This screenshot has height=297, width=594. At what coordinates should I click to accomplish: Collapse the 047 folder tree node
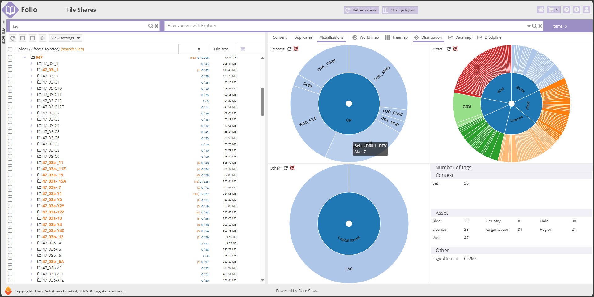[25, 58]
